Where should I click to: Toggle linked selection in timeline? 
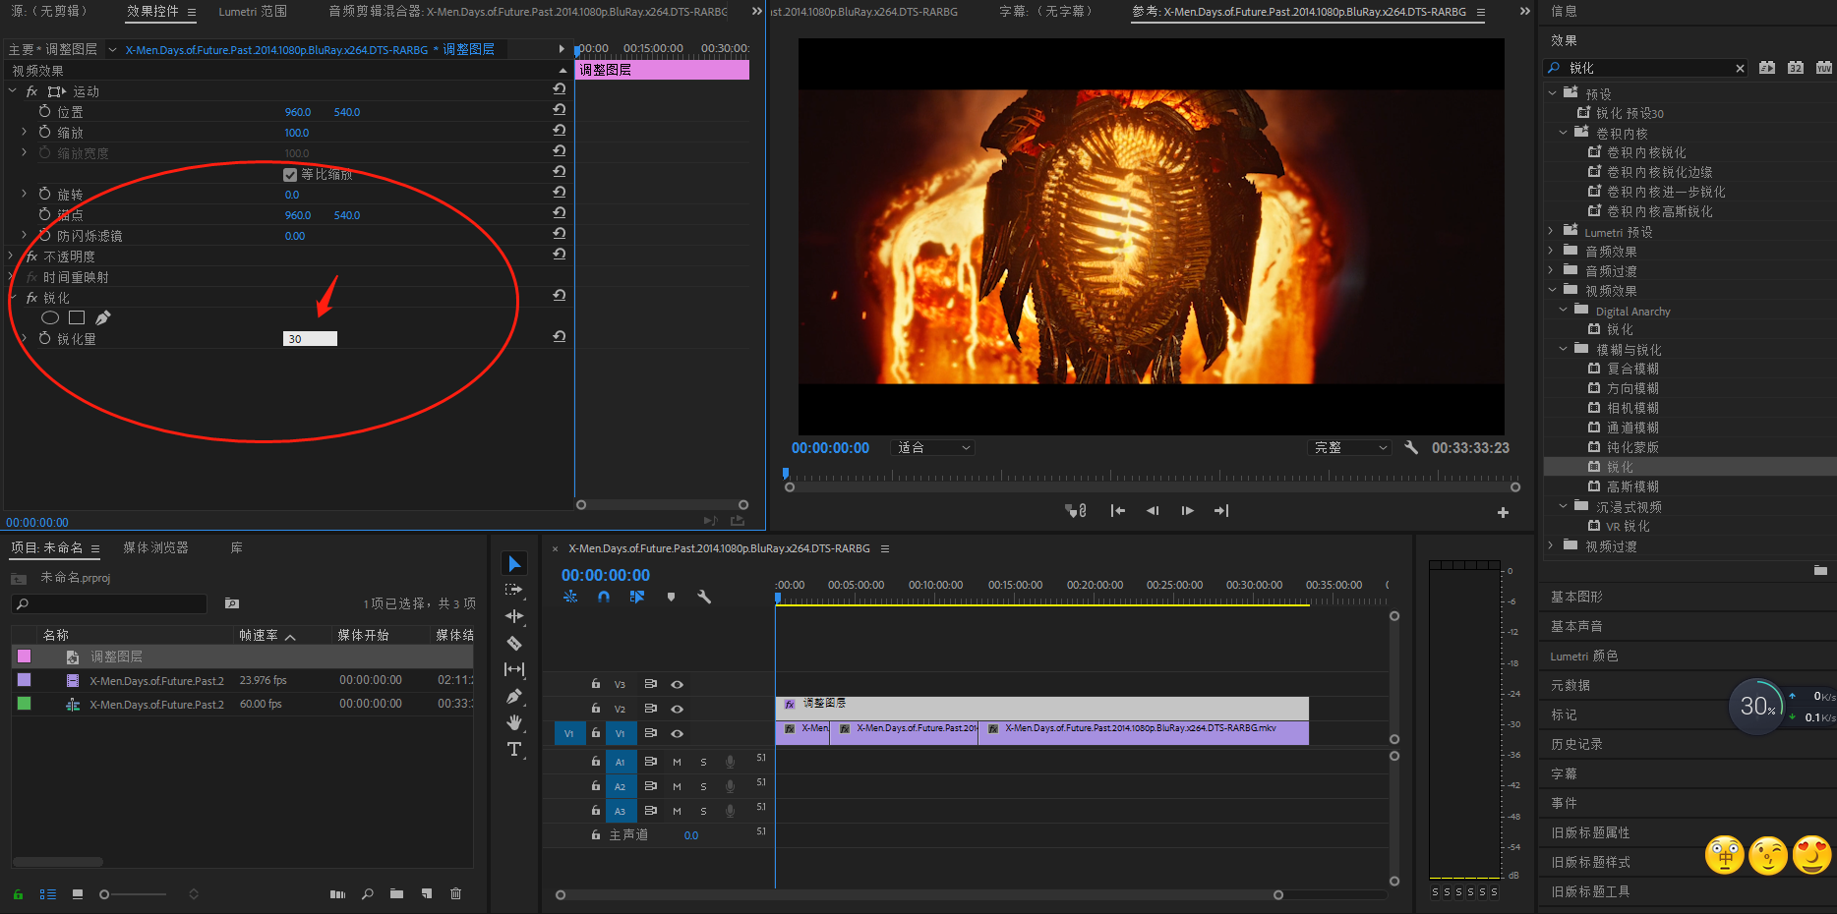pos(637,597)
